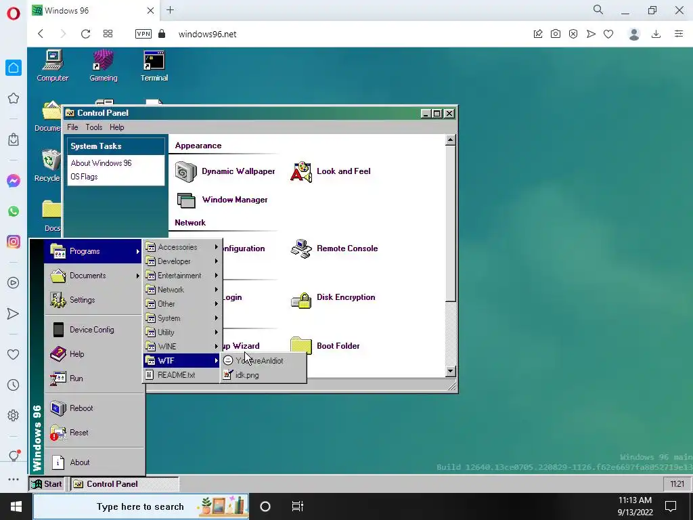The height and width of the screenshot is (520, 693).
Task: Open Windows notification center icon
Action: [x=671, y=506]
